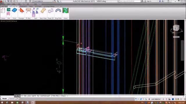
Task: Toggle the second status bar icon with dropdown
Action: click(x=141, y=99)
